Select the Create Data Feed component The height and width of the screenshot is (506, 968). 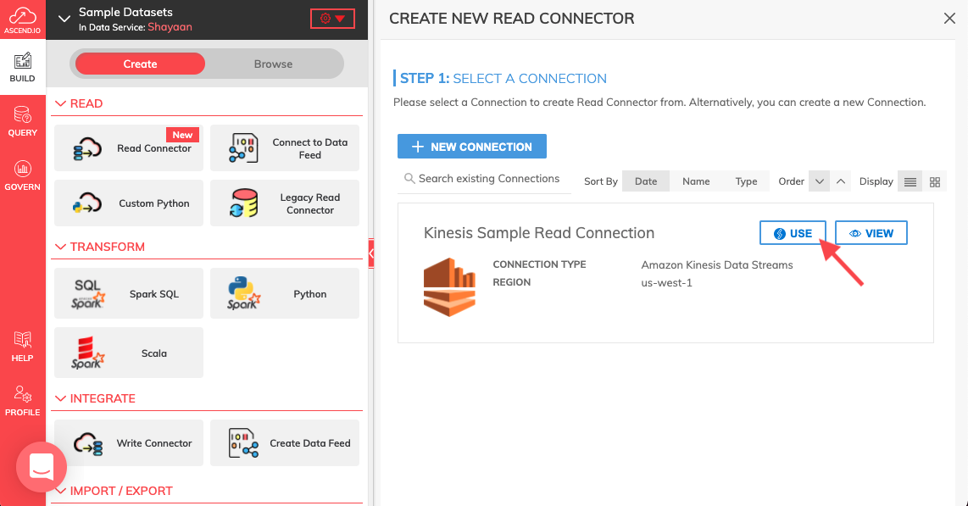click(x=285, y=443)
